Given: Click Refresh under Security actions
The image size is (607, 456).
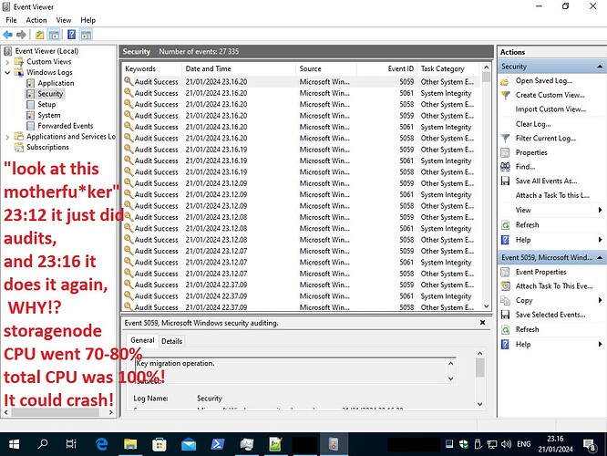Looking at the screenshot, I should coord(527,225).
